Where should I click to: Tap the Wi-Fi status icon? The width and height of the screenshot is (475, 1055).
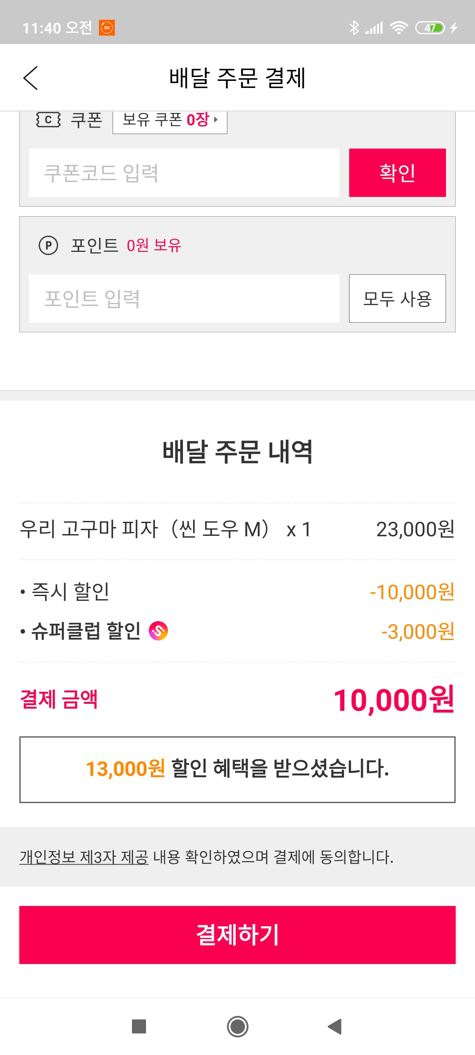tap(398, 28)
